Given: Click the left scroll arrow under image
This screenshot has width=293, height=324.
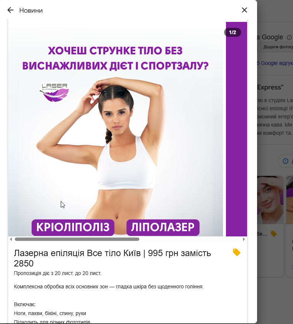Looking at the screenshot, I should tap(11, 239).
